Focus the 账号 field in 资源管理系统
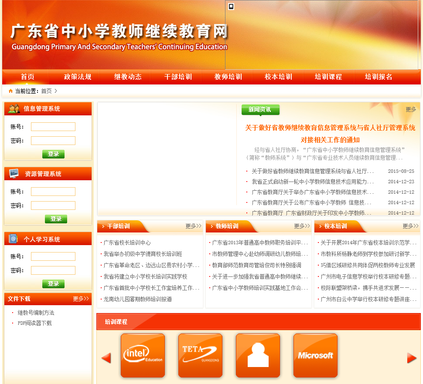423x384 pixels. [53, 192]
